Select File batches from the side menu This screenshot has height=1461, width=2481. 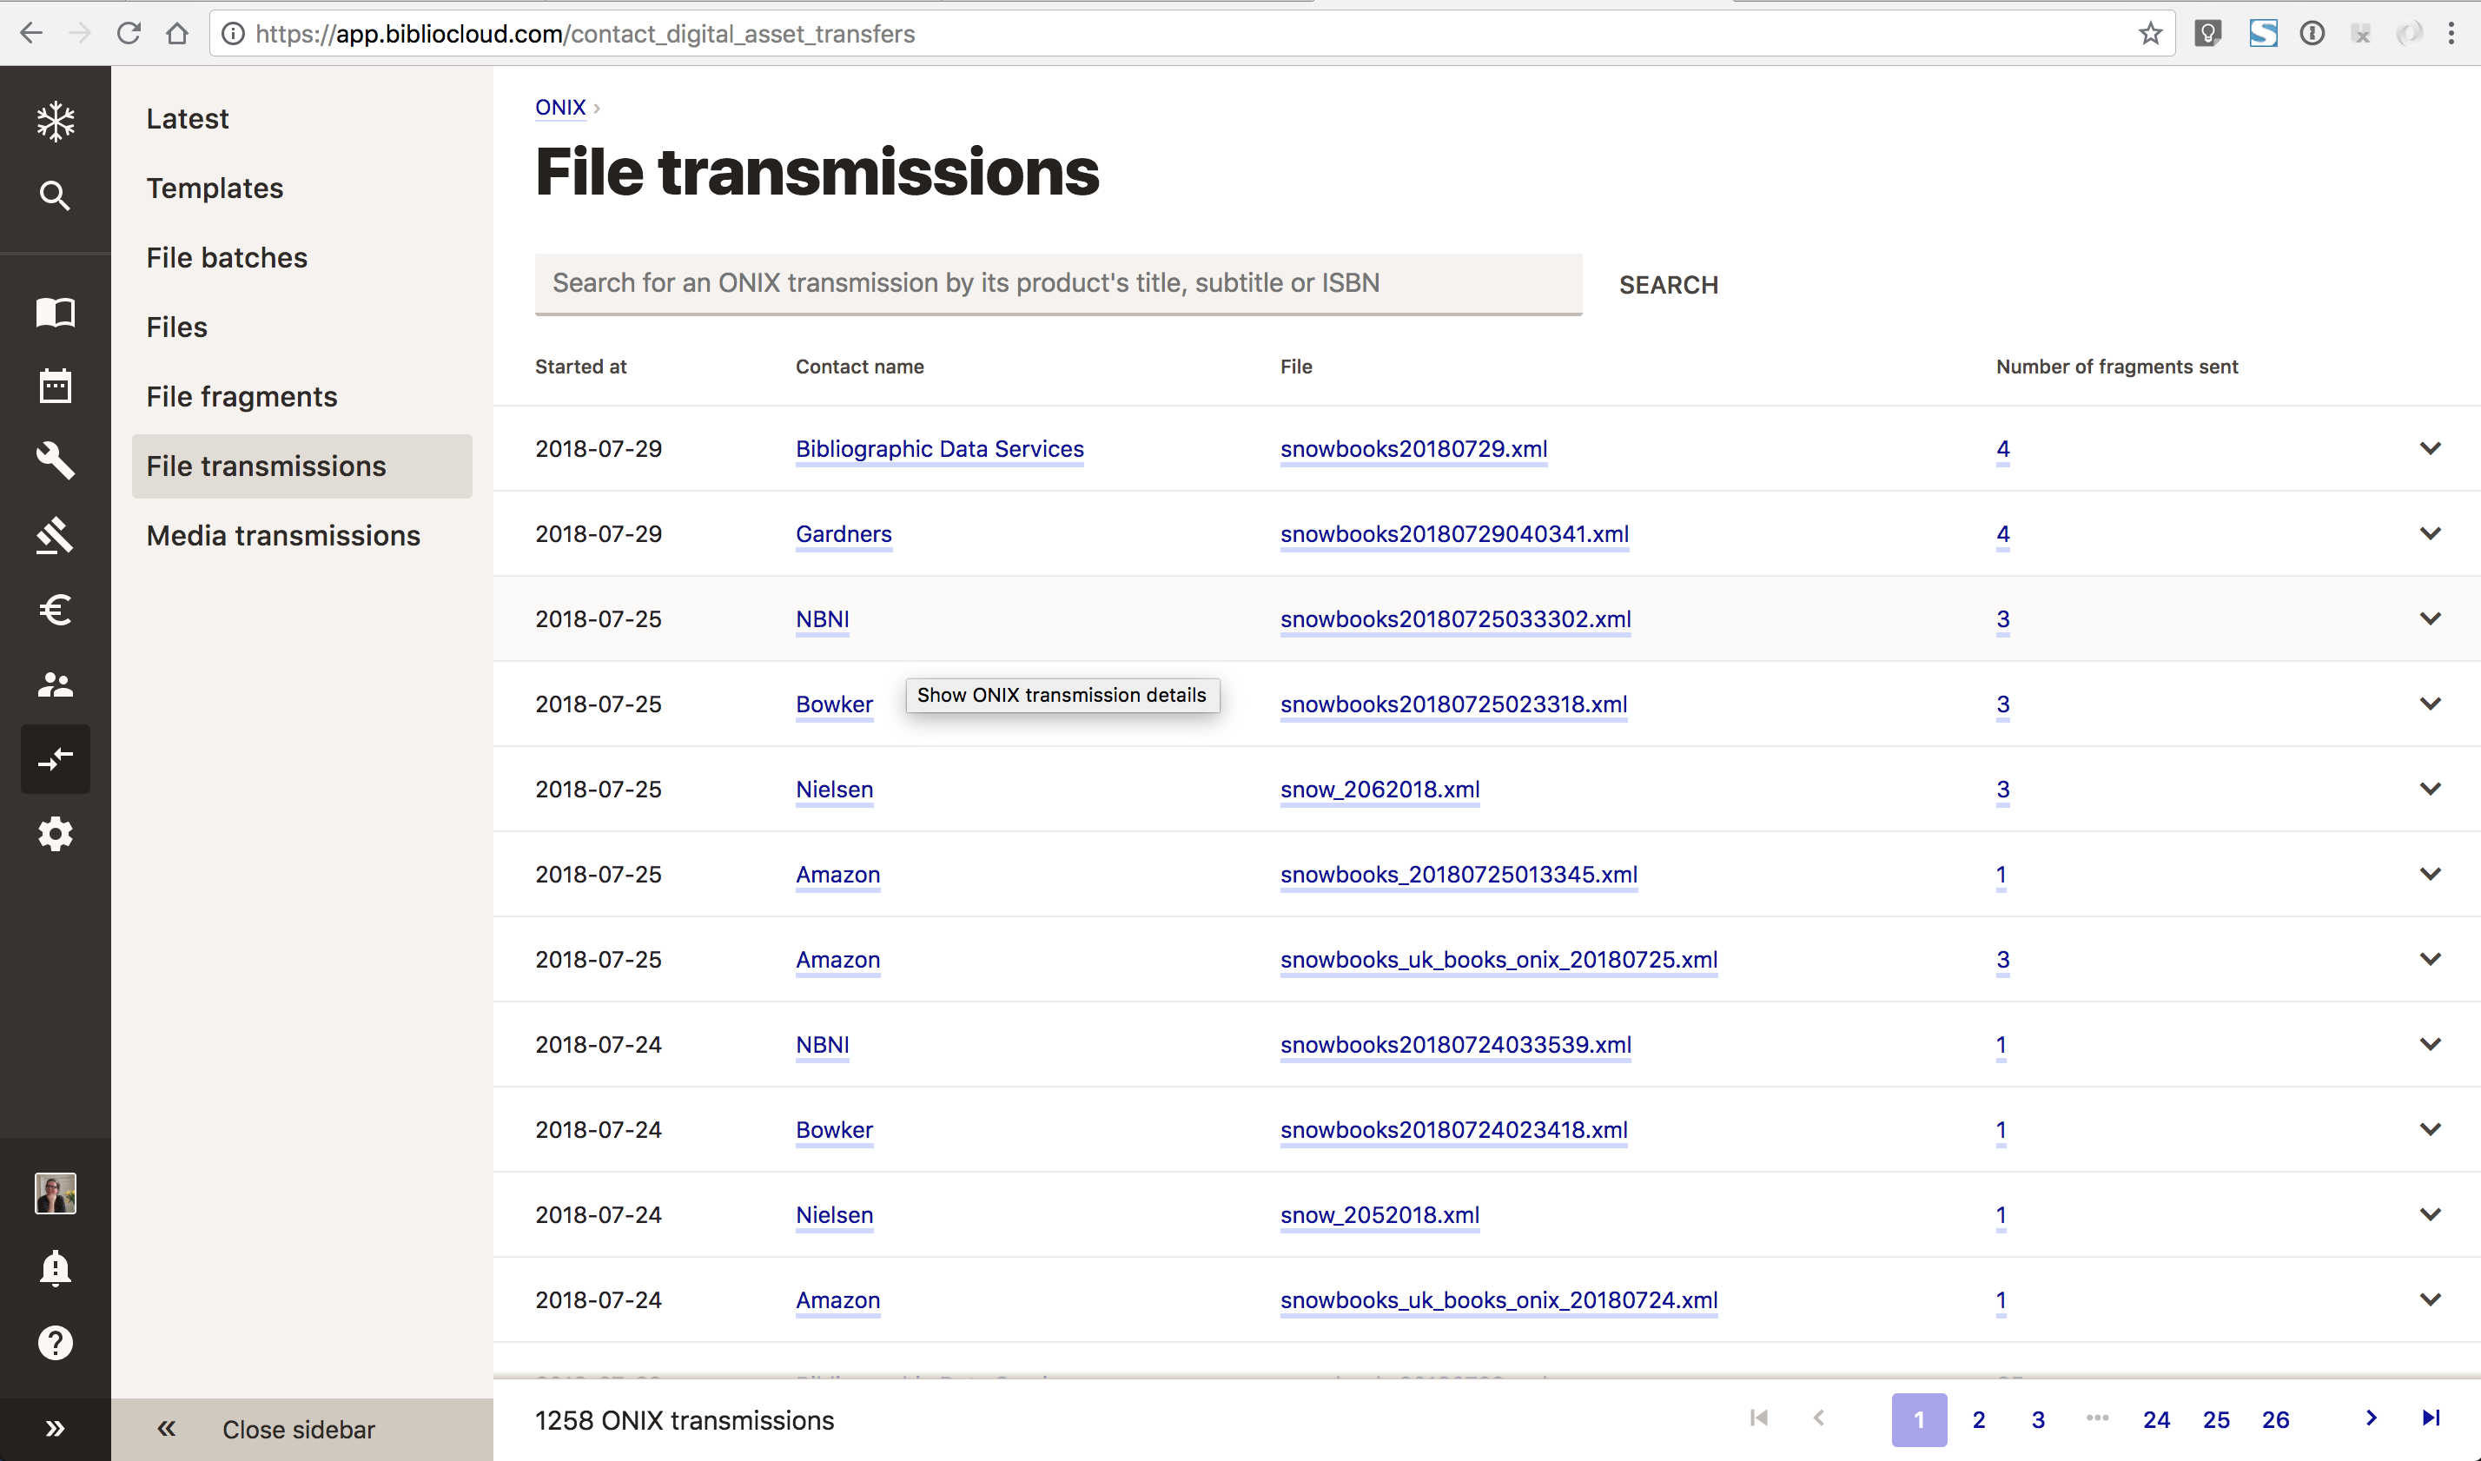click(227, 258)
